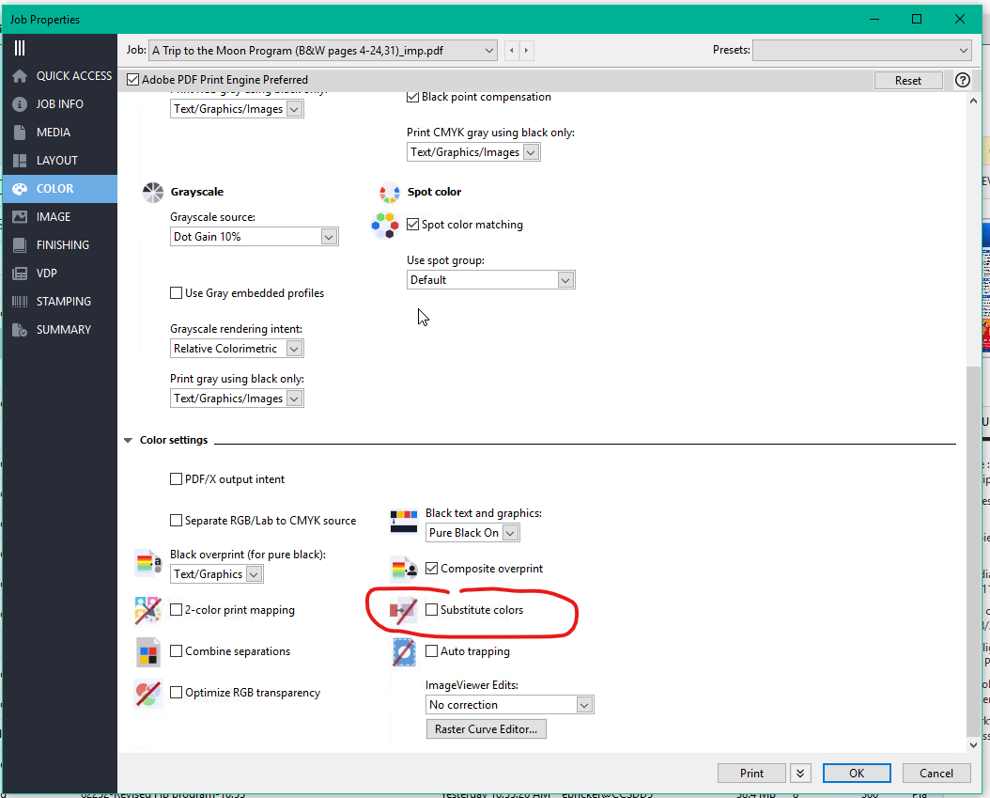This screenshot has width=990, height=798.
Task: Click the 2-color print mapping icon
Action: point(148,610)
